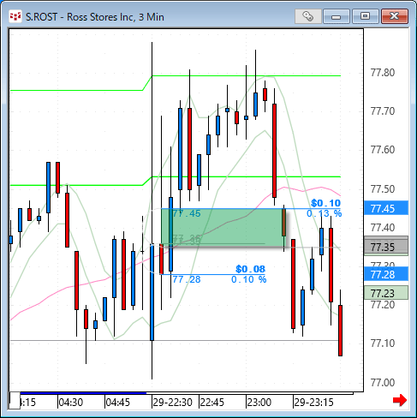Click the $0.08 risk annotation

click(x=250, y=269)
